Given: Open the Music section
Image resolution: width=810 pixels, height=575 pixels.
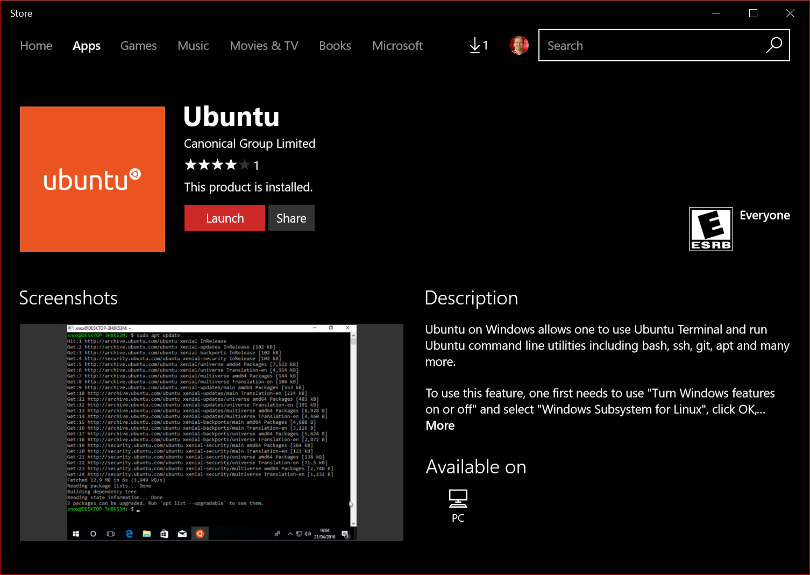Looking at the screenshot, I should coord(193,46).
